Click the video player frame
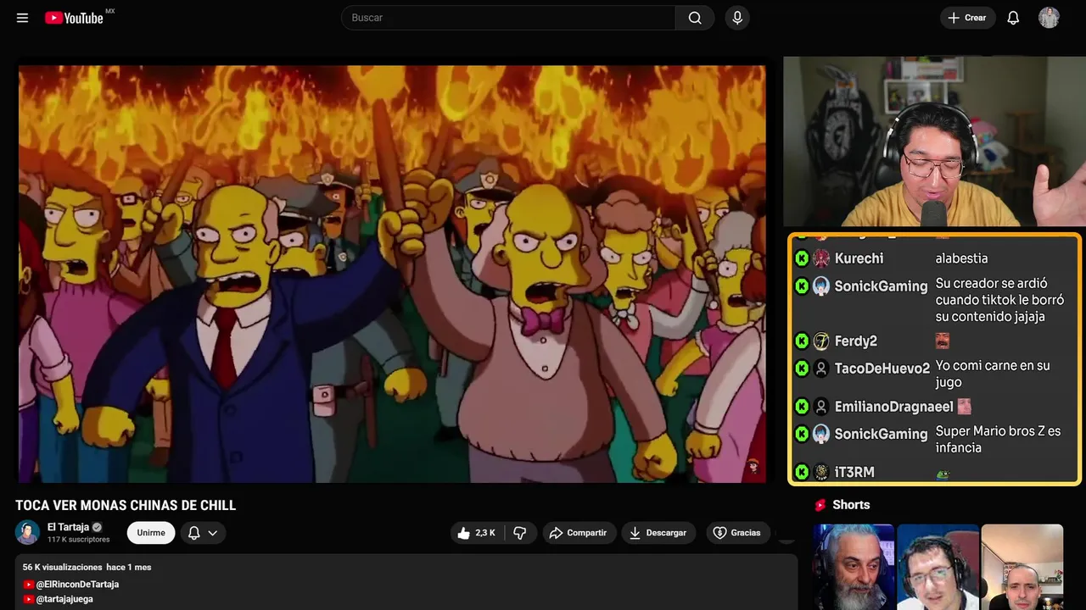Screen dimensions: 1086x610 tap(392, 274)
